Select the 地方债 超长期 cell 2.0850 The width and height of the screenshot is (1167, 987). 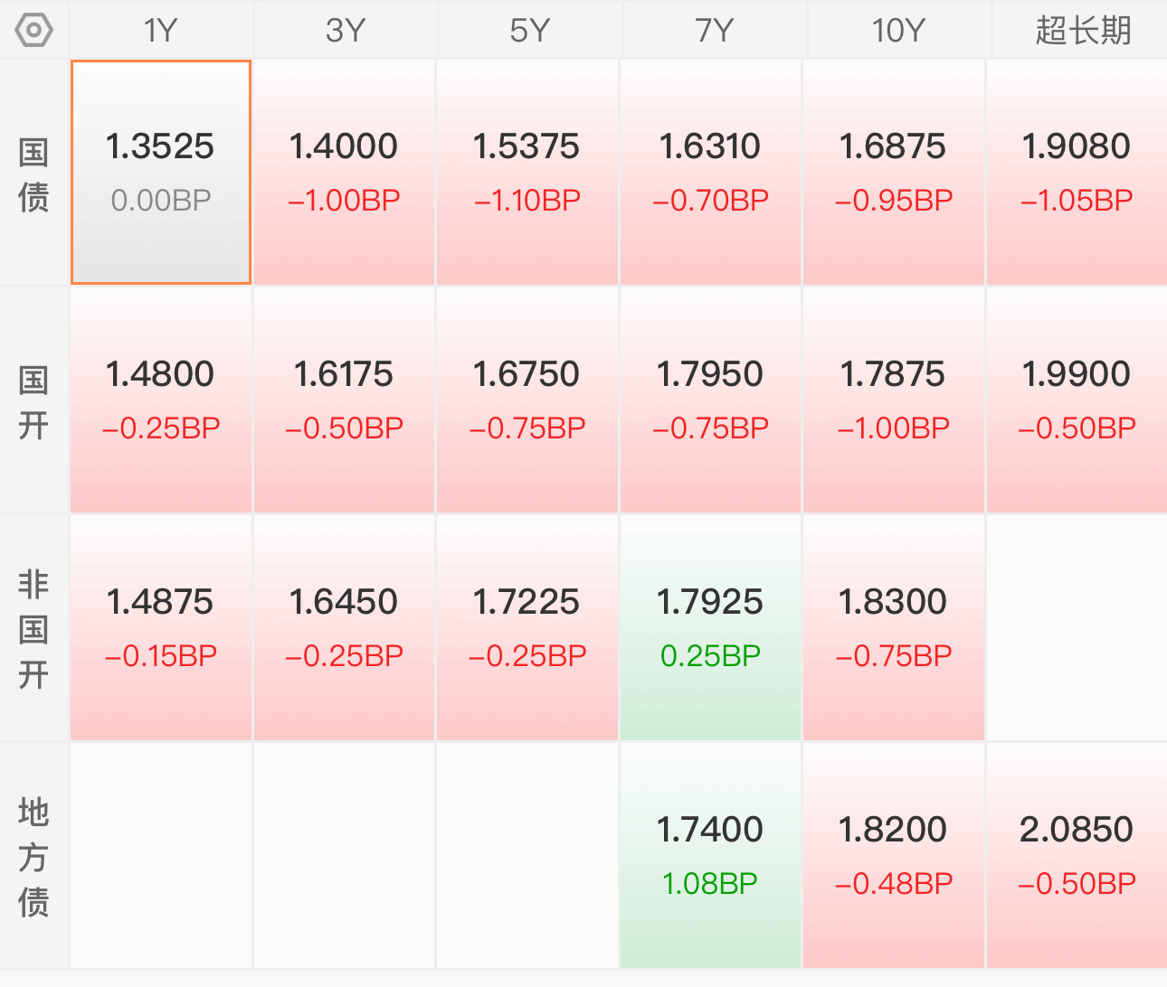(1077, 856)
